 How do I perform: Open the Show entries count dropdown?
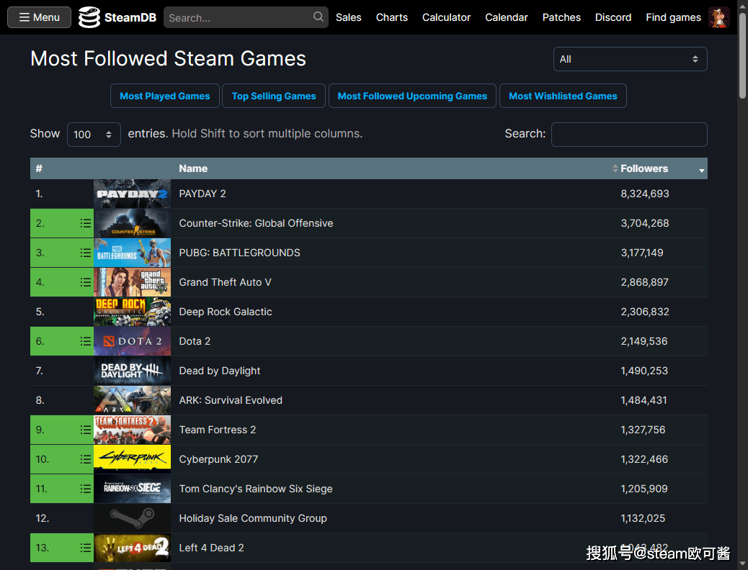click(94, 134)
